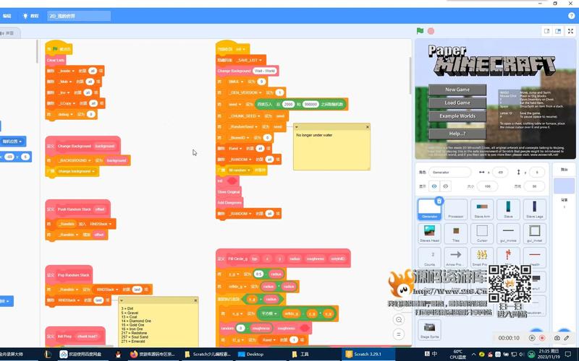Click Example Worlds on the stage

[x=457, y=116]
